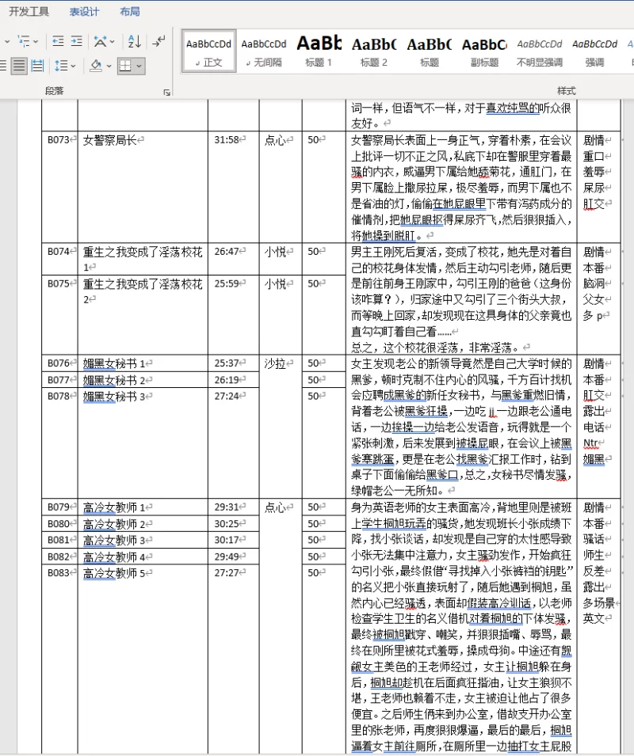Click the increase indent icon
This screenshot has height=756, width=634.
[76, 41]
